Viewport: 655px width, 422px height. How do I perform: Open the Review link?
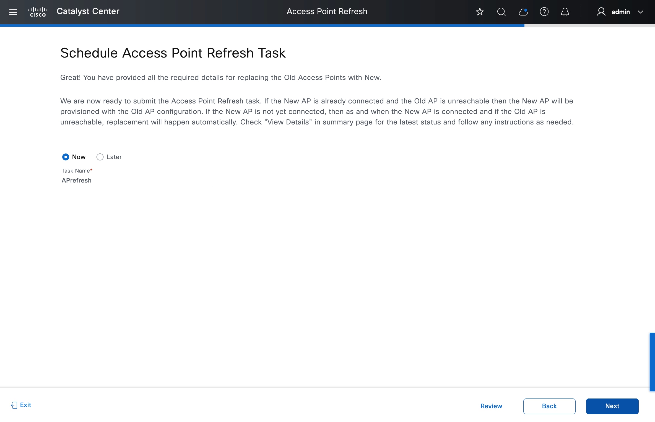491,406
